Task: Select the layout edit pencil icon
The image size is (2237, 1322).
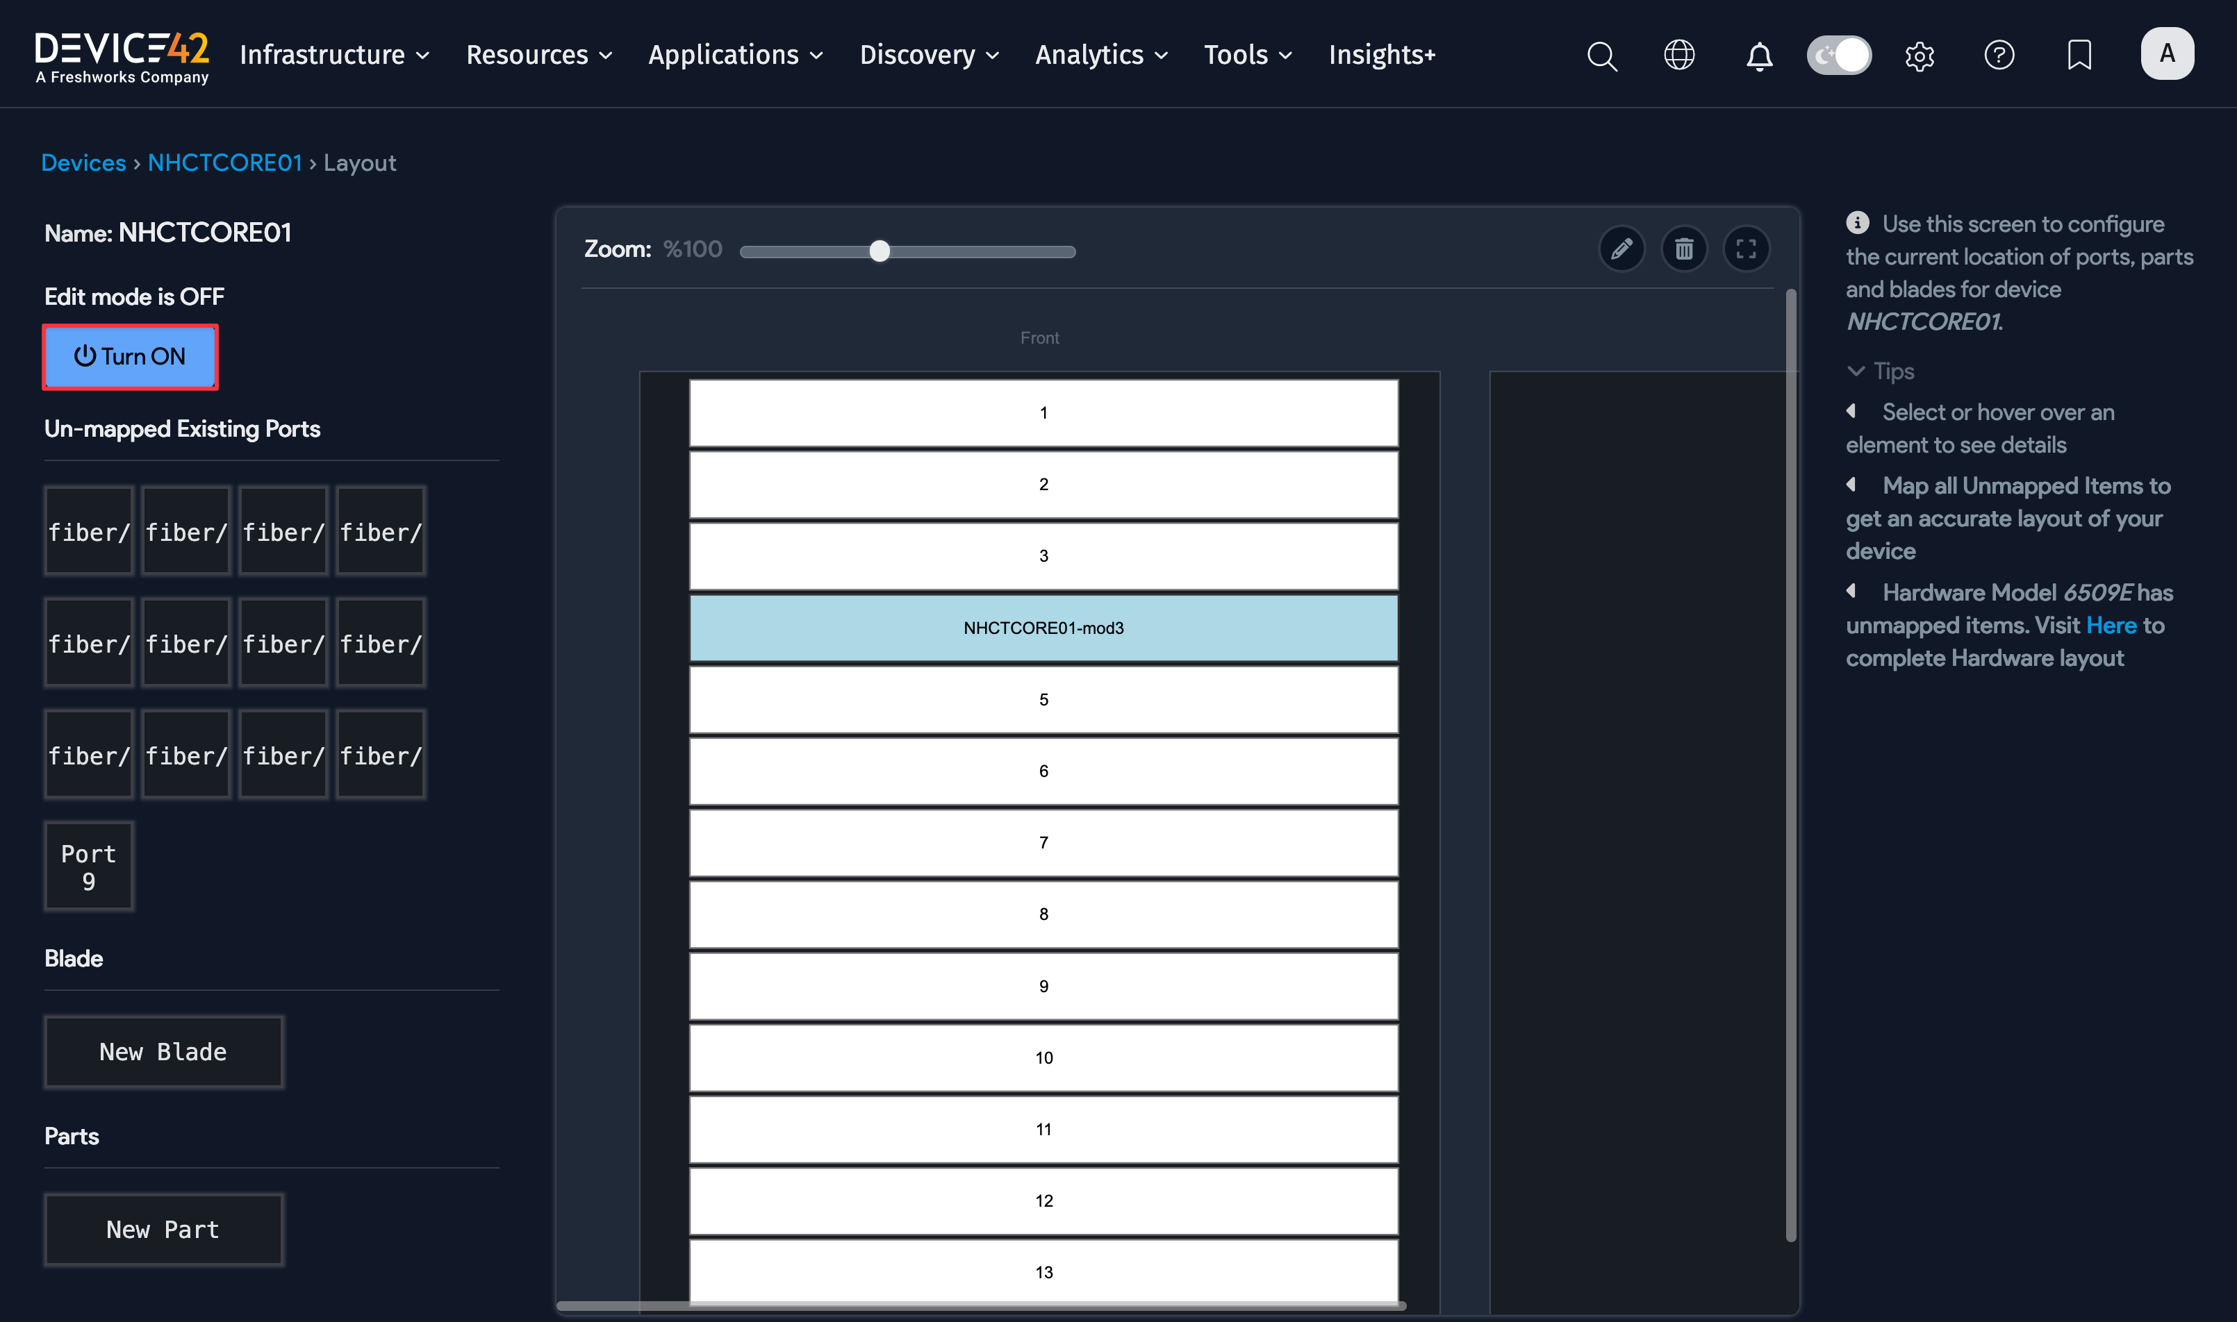Action: pyautogui.click(x=1622, y=249)
